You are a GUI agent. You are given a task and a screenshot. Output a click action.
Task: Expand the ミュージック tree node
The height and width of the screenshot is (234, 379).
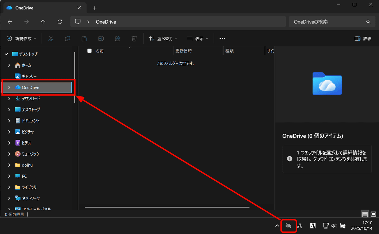(x=9, y=154)
